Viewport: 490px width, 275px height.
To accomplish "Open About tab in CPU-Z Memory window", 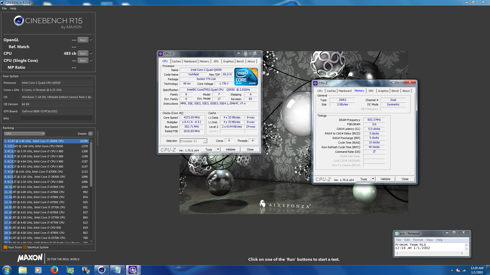I will click(x=406, y=91).
